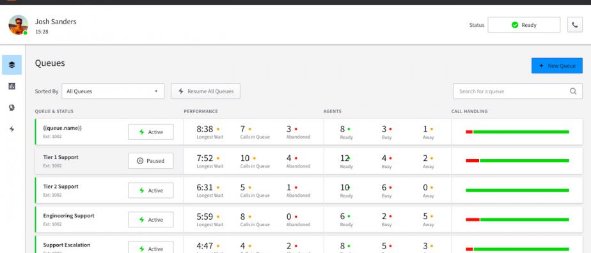
Task: Click Resume All Queues button
Action: tap(205, 91)
